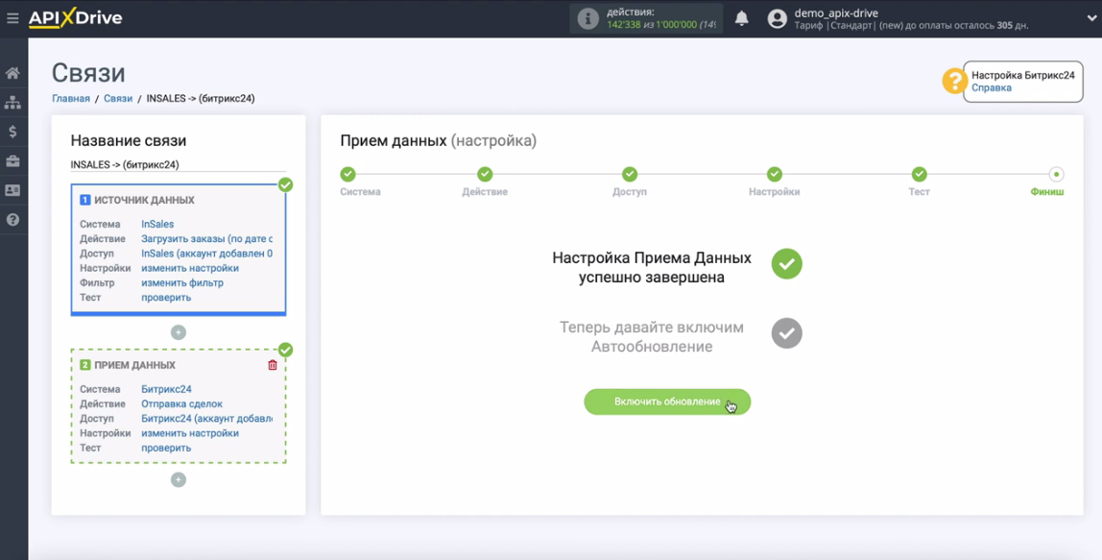1102x560 pixels.
Task: Open the hamburger menu
Action: pyautogui.click(x=12, y=18)
